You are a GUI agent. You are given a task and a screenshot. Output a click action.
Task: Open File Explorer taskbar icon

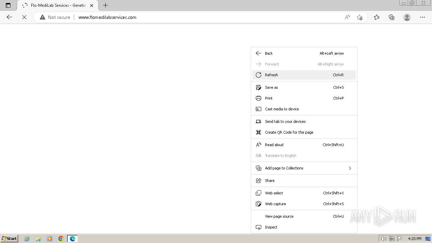tap(38, 239)
